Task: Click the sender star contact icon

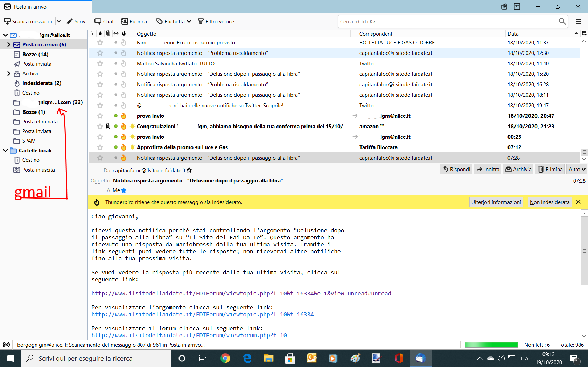Action: pos(189,170)
